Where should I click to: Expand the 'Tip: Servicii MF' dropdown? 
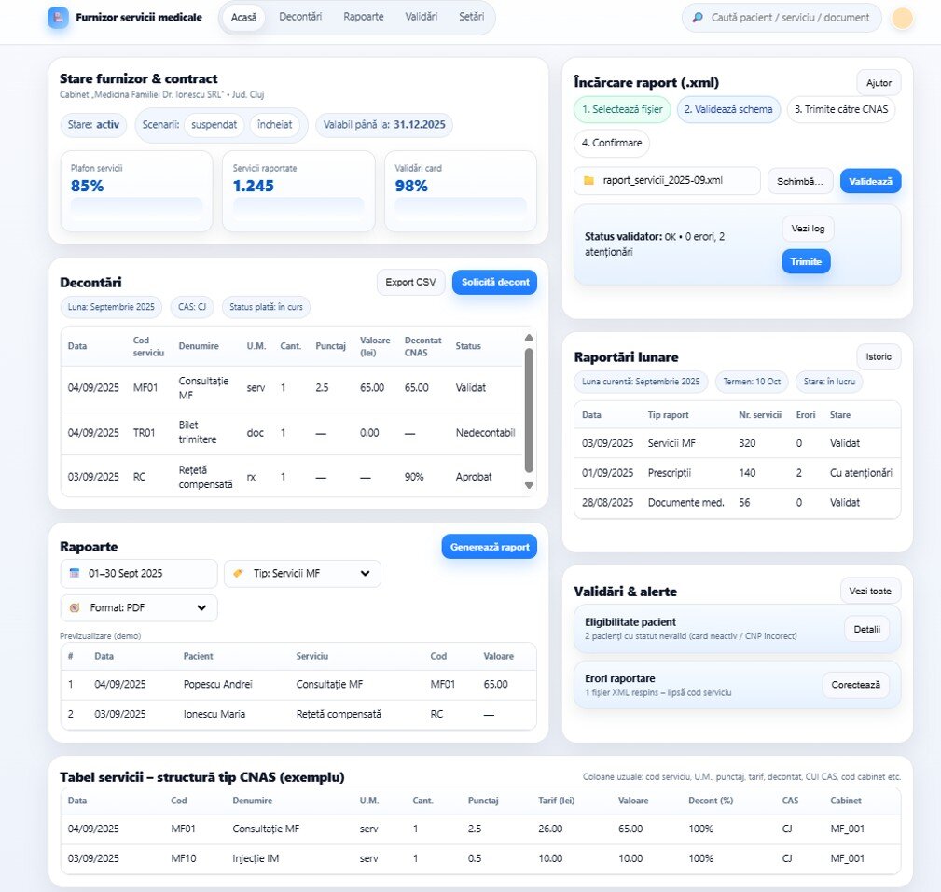click(302, 573)
